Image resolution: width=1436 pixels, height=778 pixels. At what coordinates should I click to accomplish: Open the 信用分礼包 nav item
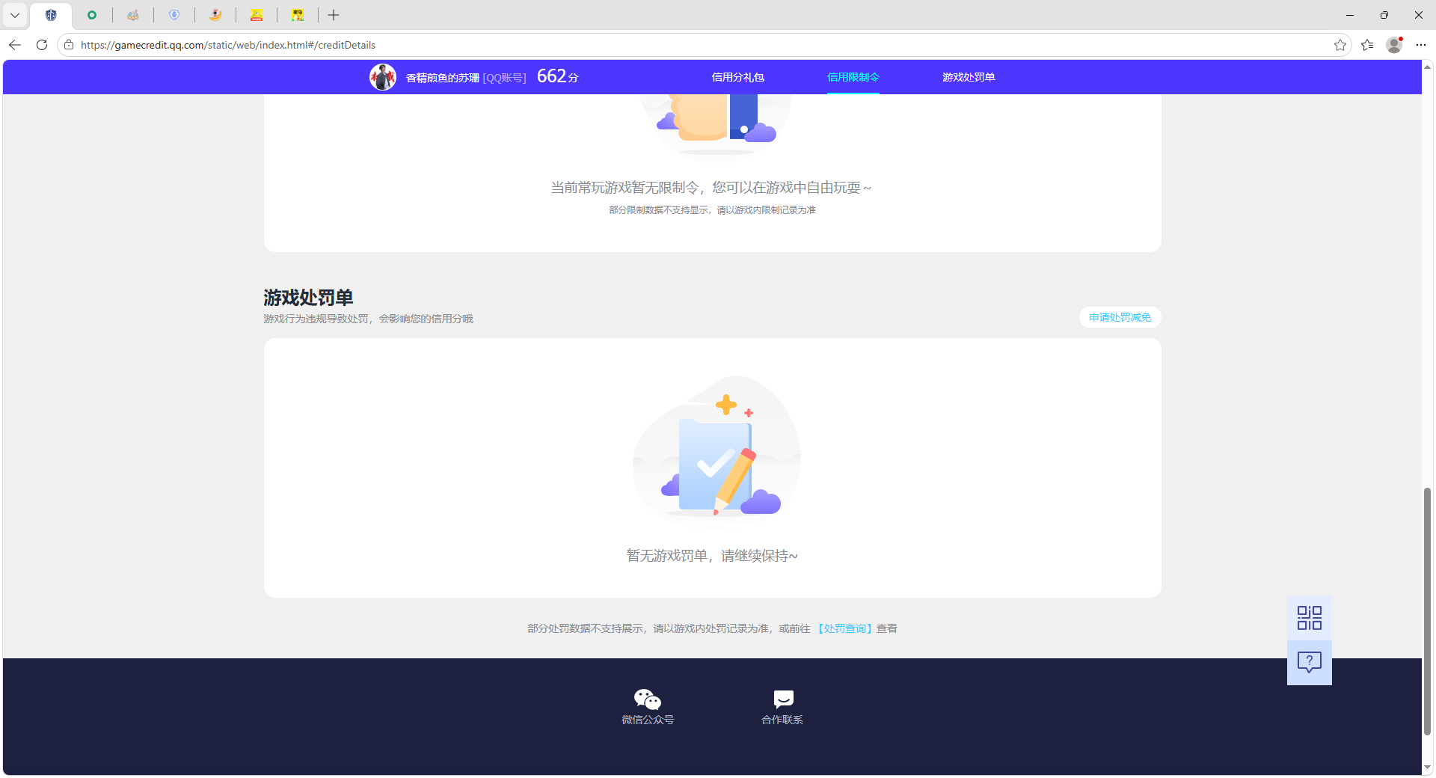click(737, 77)
